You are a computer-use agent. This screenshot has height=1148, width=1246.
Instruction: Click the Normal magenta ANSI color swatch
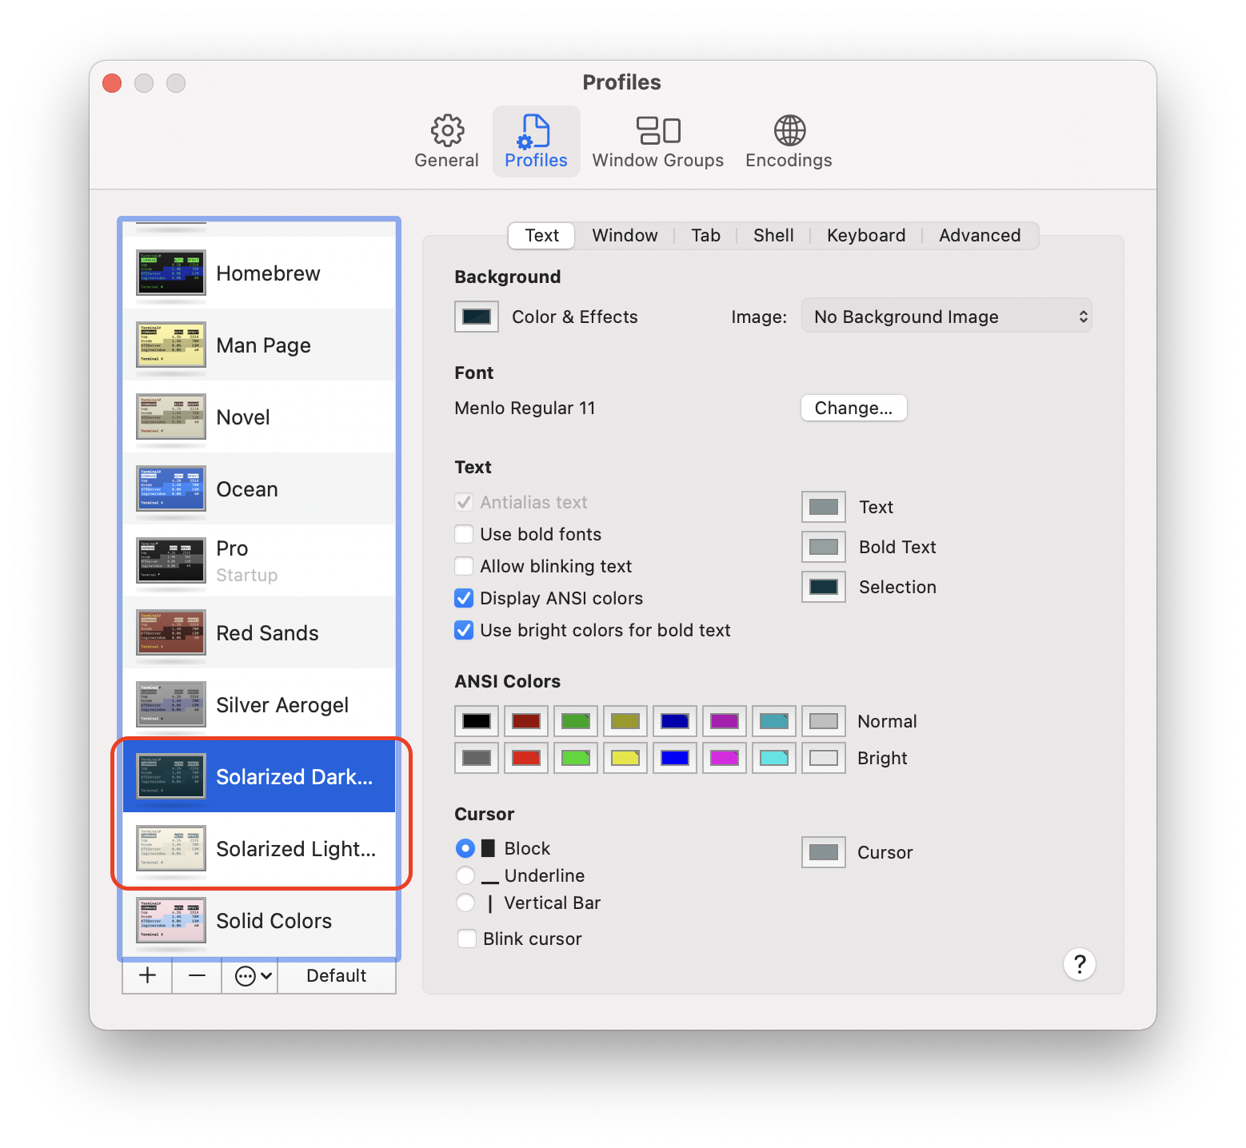click(x=725, y=721)
